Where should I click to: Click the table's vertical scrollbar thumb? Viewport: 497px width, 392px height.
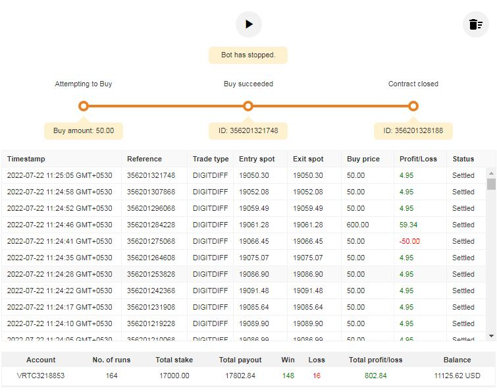[491, 184]
